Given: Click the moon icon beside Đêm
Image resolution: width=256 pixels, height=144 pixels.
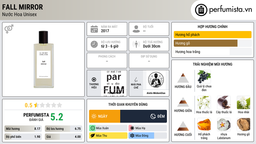Looking at the screenshot, I should coord(153,116).
